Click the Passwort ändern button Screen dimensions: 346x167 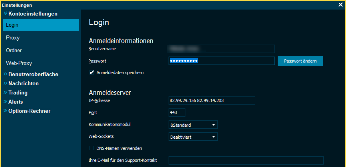(300, 61)
